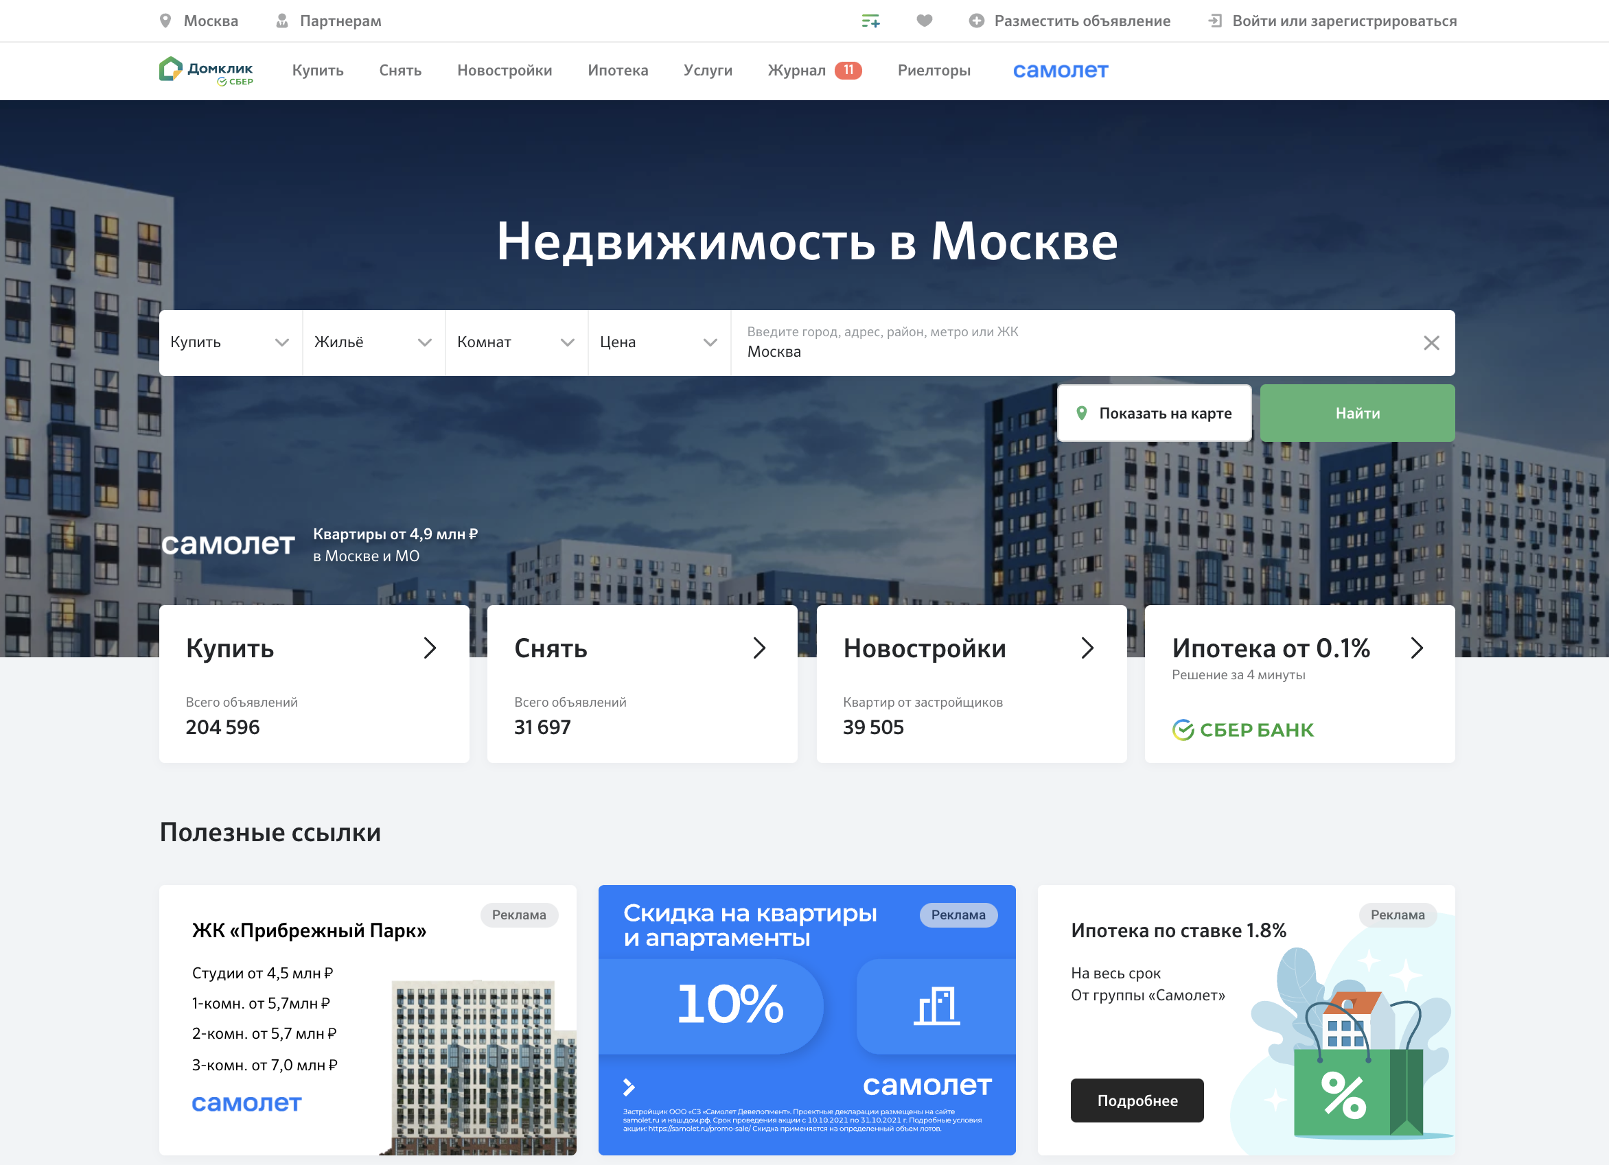Click the building icon in discount ad
This screenshot has height=1165, width=1609.
click(936, 1007)
